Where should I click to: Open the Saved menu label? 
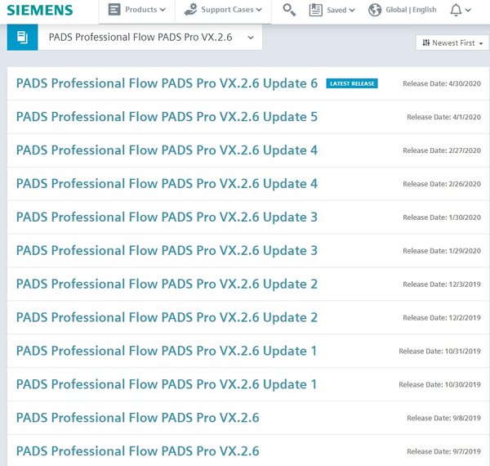(x=336, y=11)
